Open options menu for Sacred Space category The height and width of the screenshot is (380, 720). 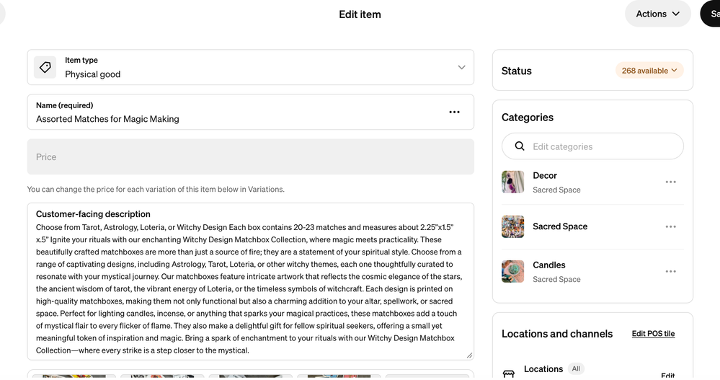670,226
